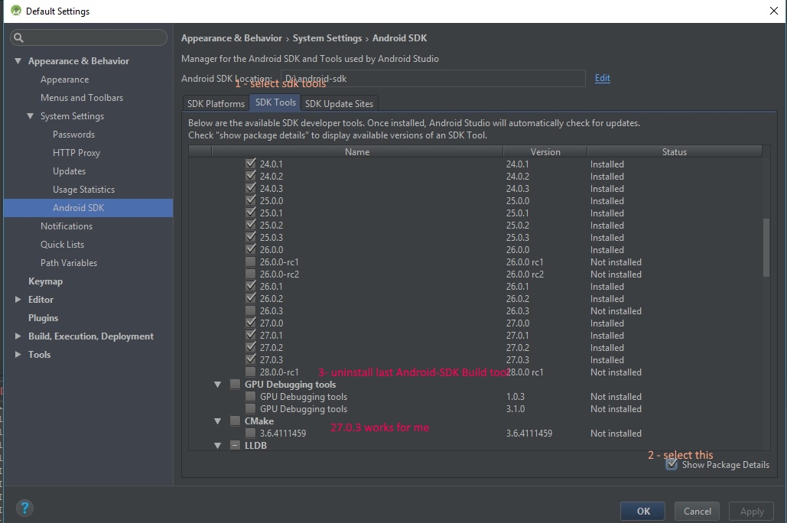
Task: Uncheck the 27.0.3 build tools checkbox
Action: 250,359
